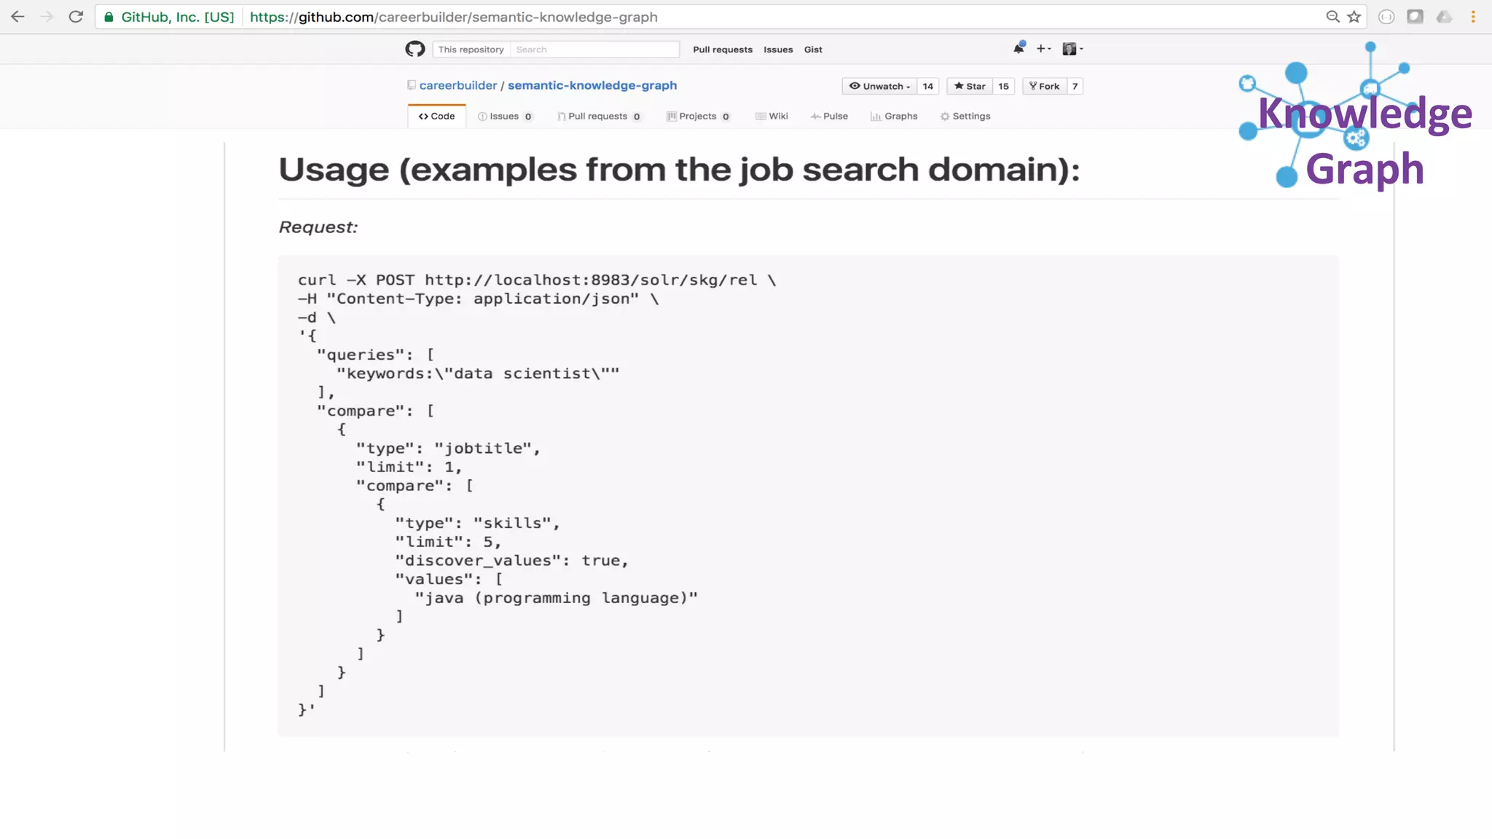Click the Google Drive extension icon

coord(1444,17)
